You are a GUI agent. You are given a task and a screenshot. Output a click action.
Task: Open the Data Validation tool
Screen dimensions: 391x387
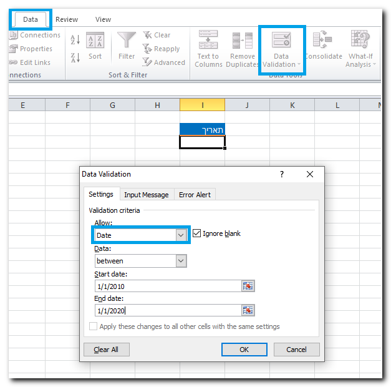pos(281,49)
